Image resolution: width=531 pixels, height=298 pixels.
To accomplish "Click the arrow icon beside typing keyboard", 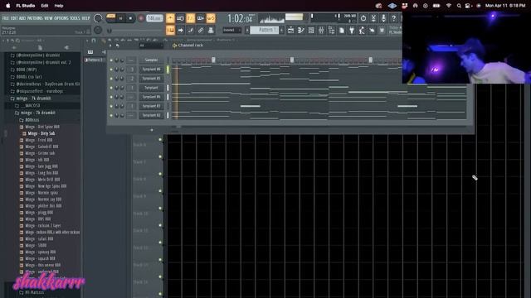I will point(181,31).
